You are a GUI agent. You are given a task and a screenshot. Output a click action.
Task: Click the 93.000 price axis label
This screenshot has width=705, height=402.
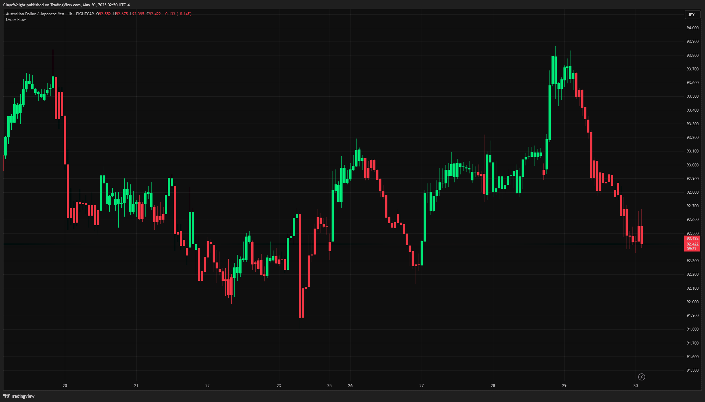pyautogui.click(x=692, y=165)
